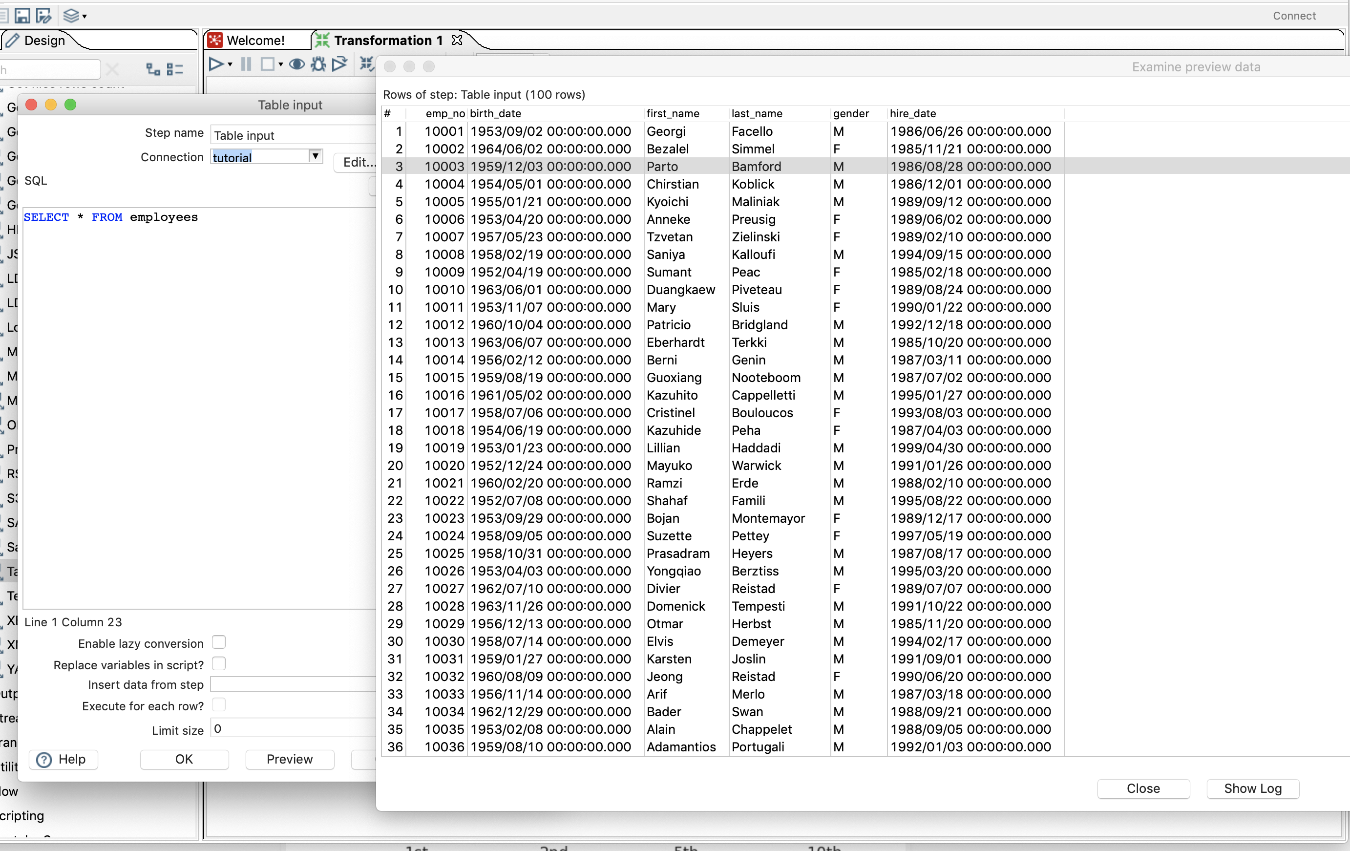Expand the run options dropdown arrow
1350x851 pixels.
tap(230, 65)
